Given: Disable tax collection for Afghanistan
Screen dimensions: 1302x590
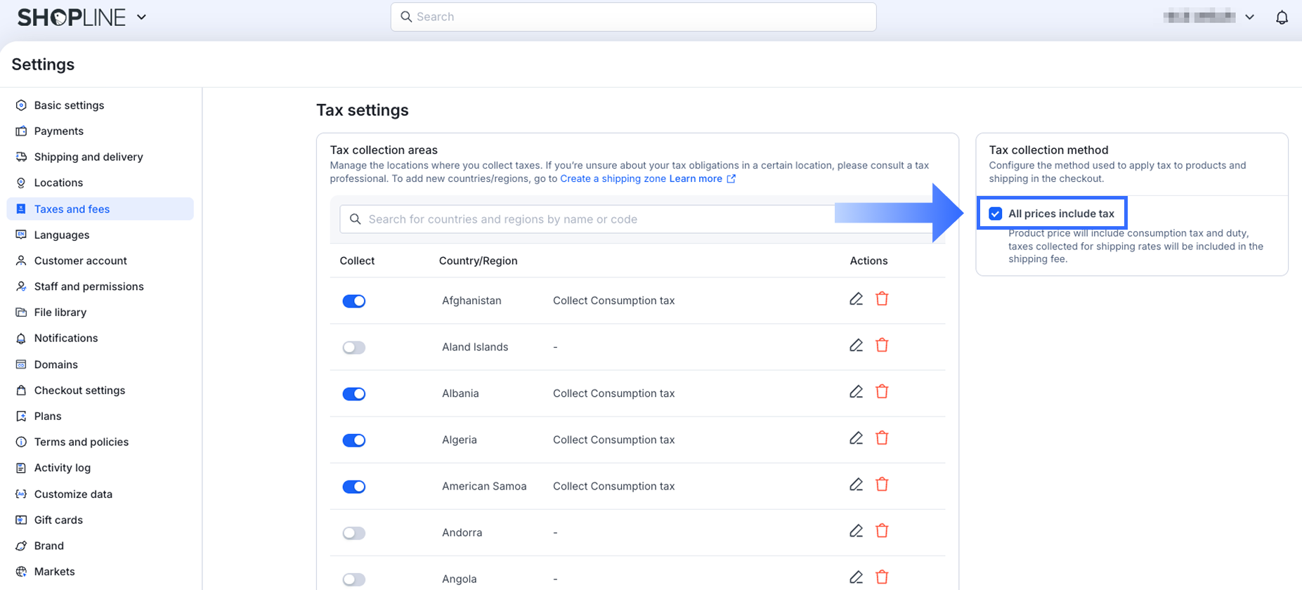Looking at the screenshot, I should tap(354, 301).
